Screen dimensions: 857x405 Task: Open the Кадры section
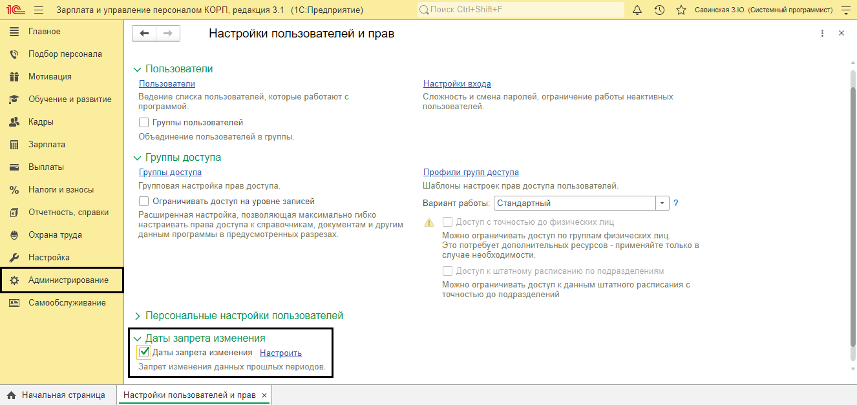coord(41,122)
